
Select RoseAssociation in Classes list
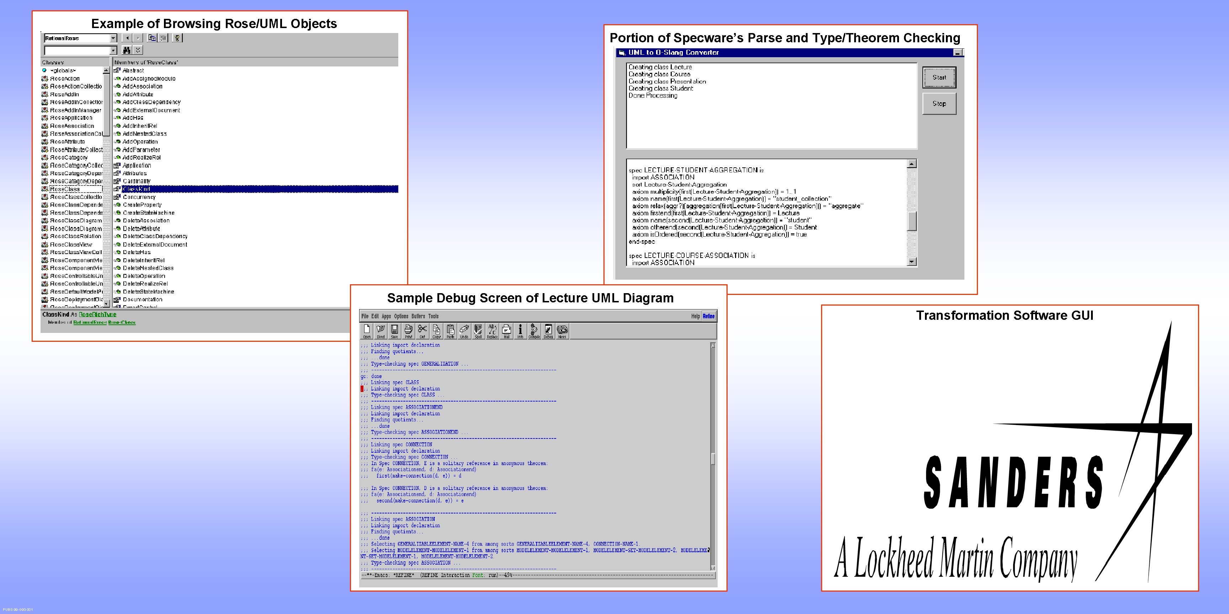pyautogui.click(x=72, y=126)
